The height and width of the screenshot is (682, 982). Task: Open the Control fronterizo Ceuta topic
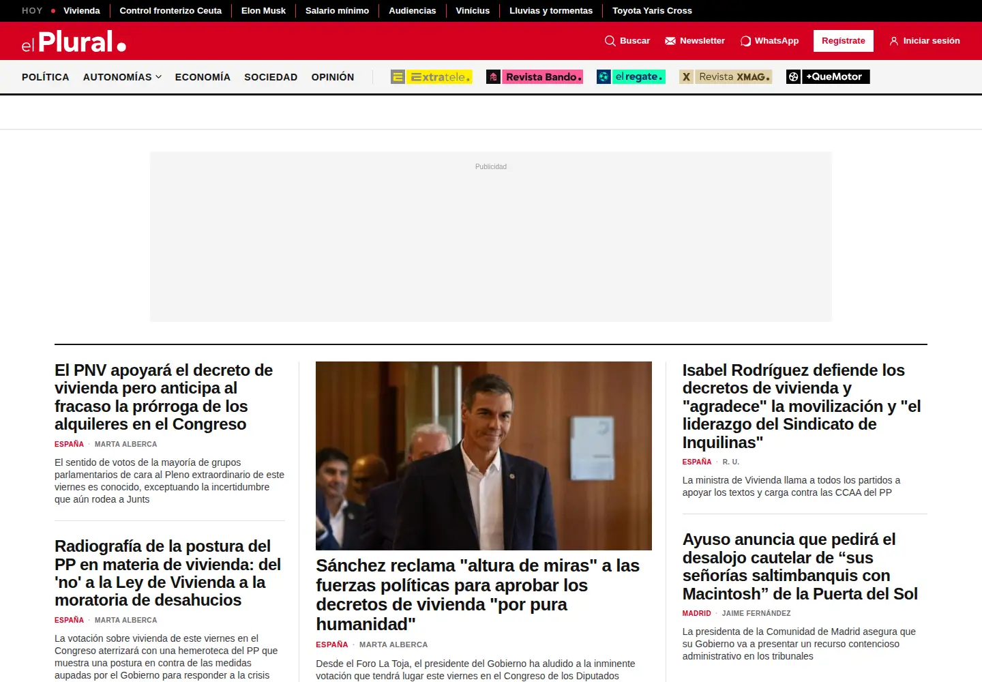(x=170, y=11)
